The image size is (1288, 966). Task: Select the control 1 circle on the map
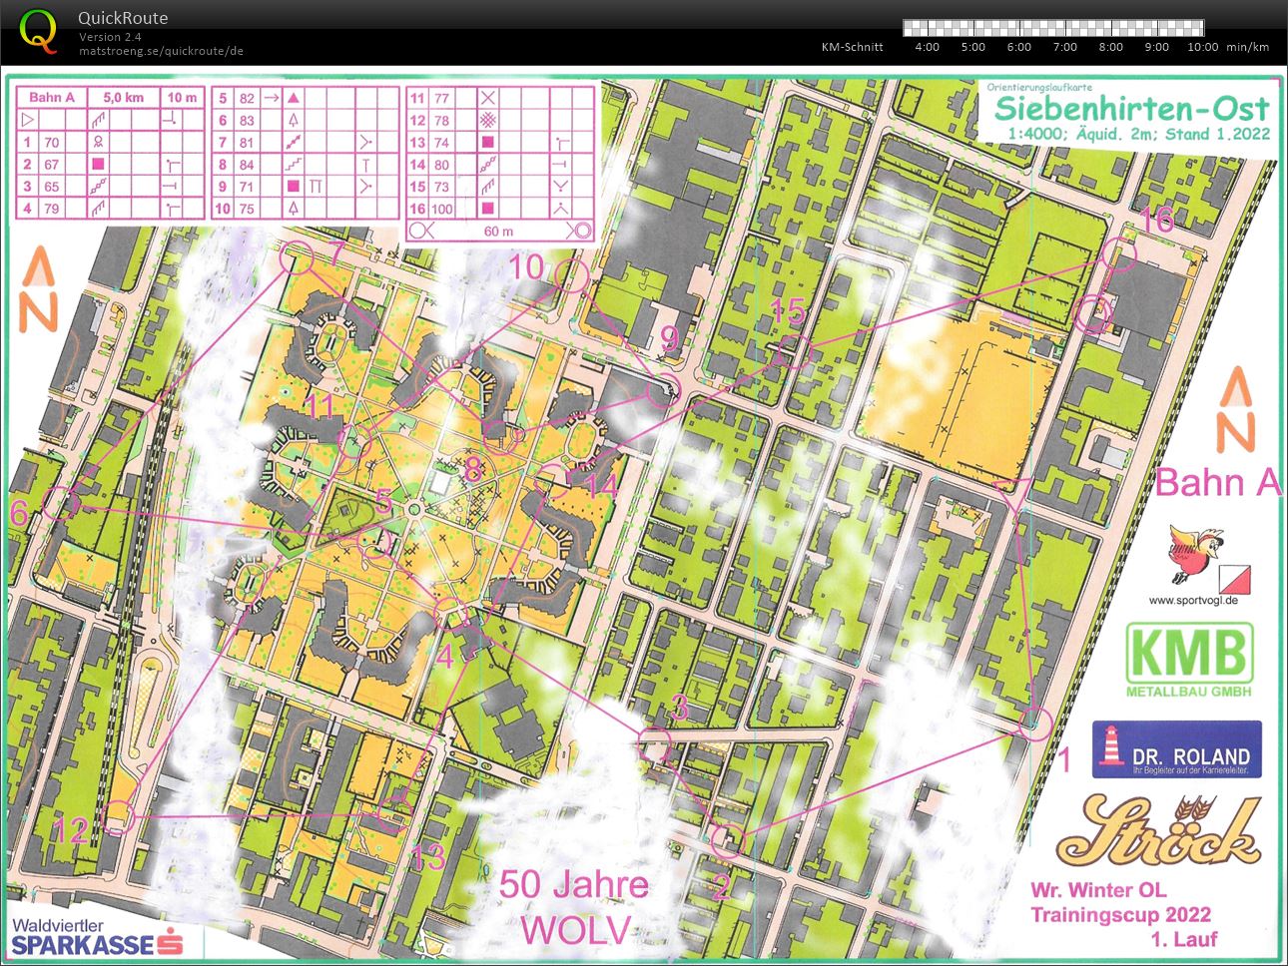(x=1035, y=723)
